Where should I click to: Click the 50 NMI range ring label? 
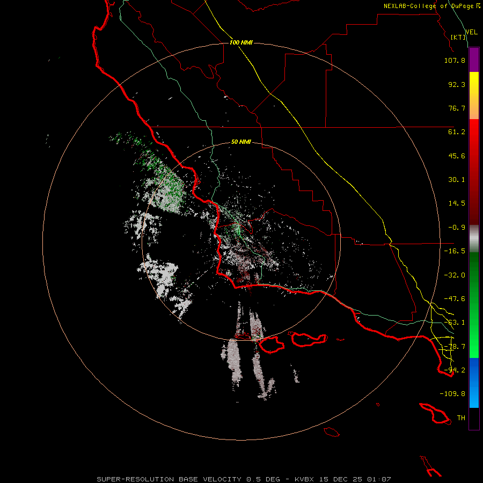[x=241, y=142]
